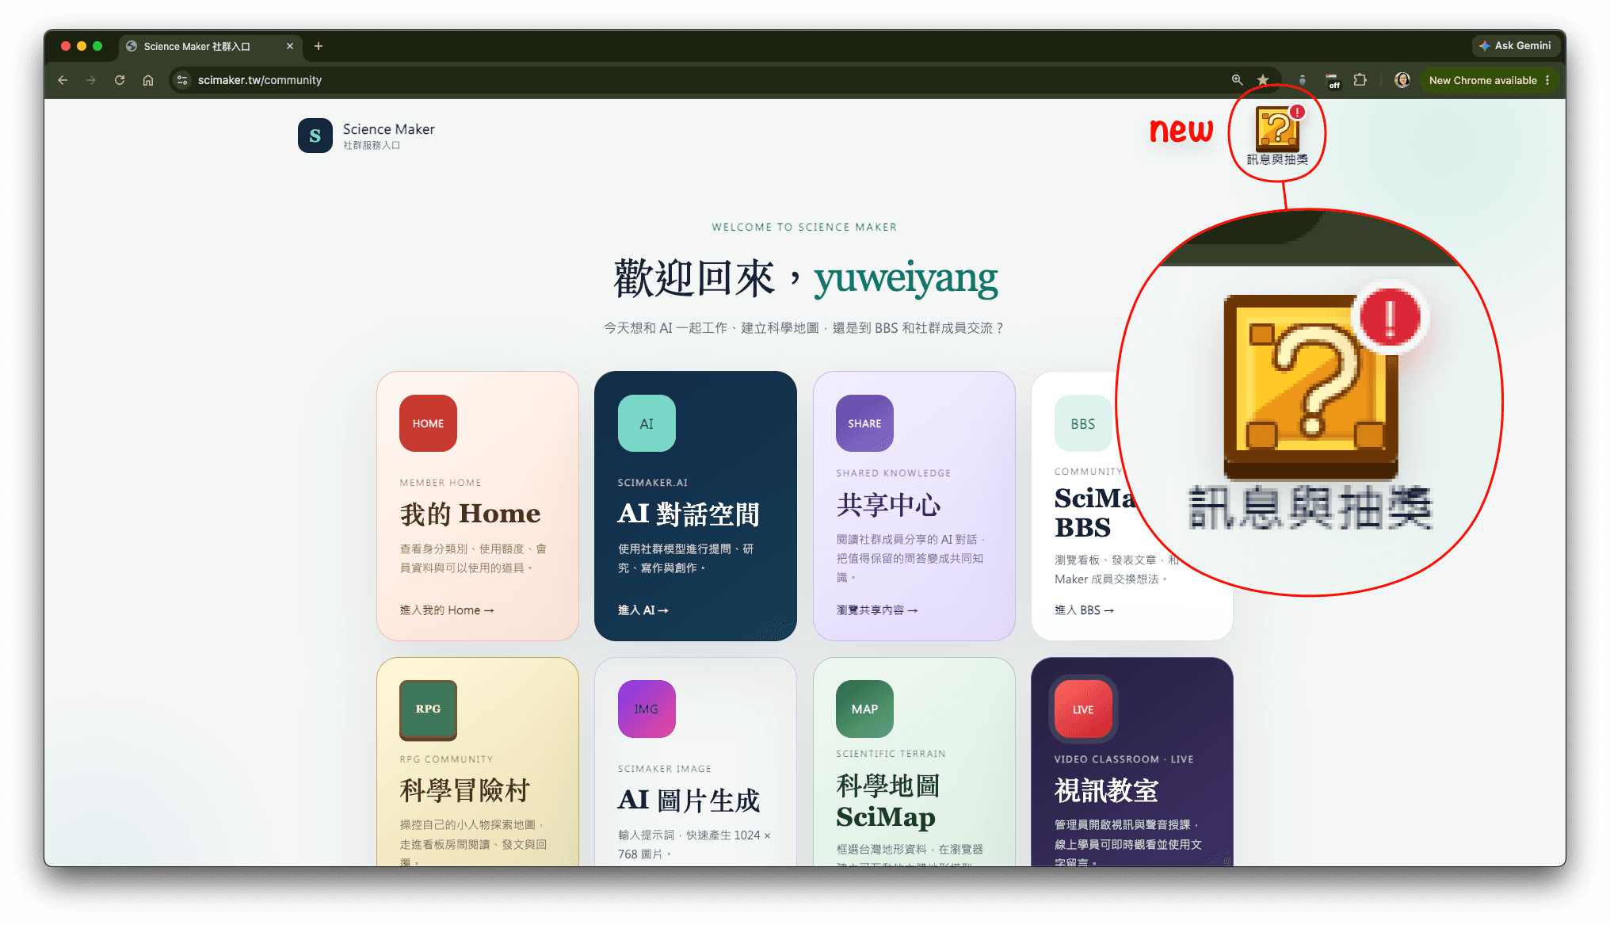Click the Science Maker S logo
Viewport: 1610px width, 925px height.
pos(315,136)
